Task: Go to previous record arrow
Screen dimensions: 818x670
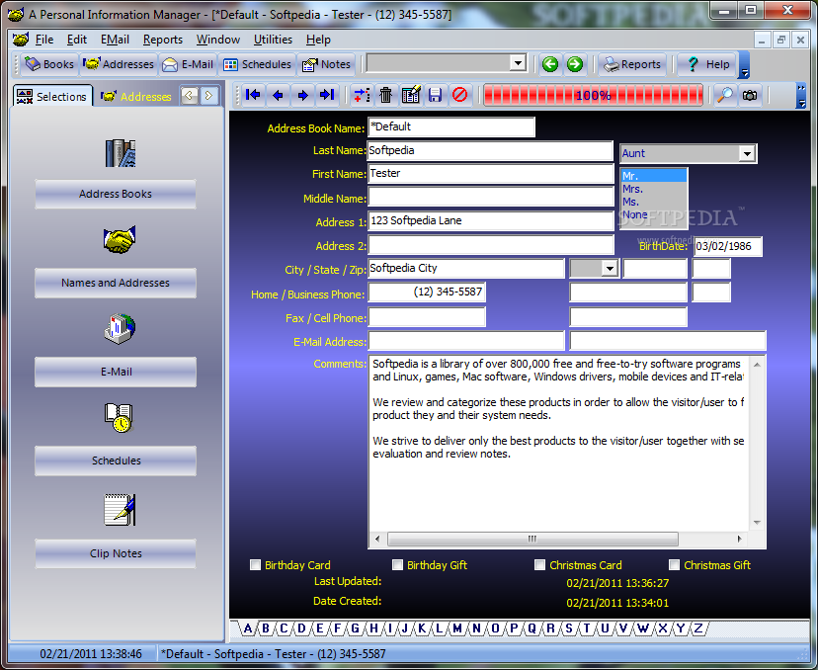Action: coord(278,95)
